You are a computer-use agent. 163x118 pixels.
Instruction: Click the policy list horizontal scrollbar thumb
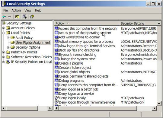tap(98, 108)
